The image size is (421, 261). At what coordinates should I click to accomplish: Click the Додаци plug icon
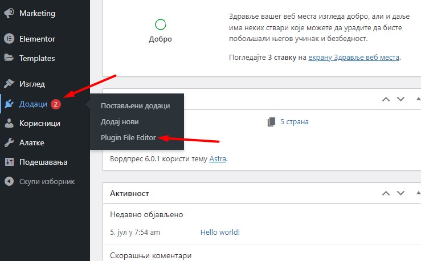coord(9,104)
